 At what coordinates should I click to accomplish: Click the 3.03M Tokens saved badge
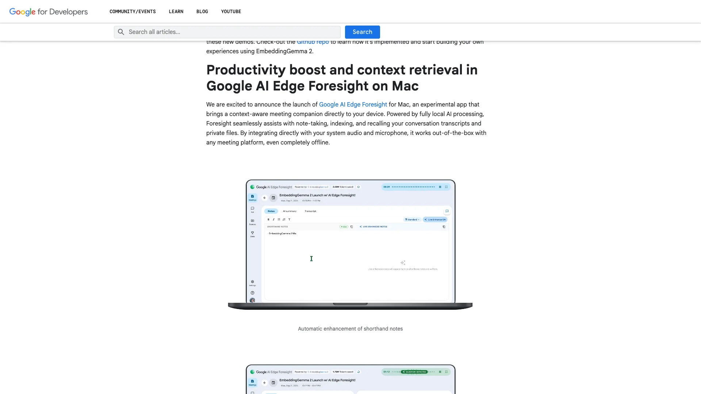pos(343,187)
